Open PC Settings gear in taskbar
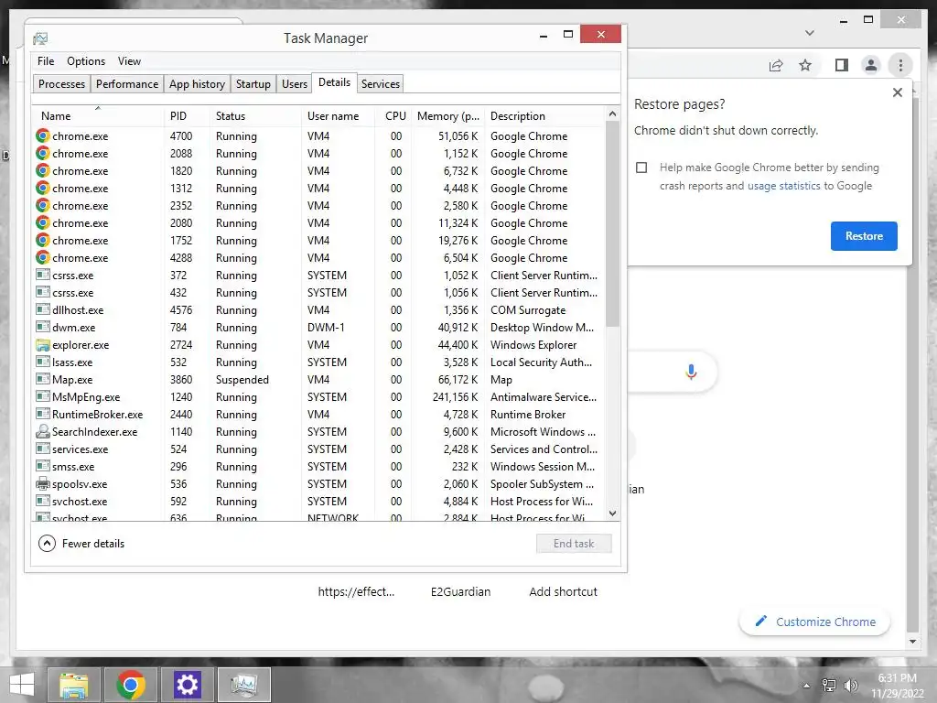 (187, 685)
